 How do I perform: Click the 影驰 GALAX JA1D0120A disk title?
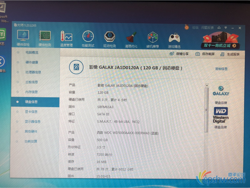tap(136, 68)
